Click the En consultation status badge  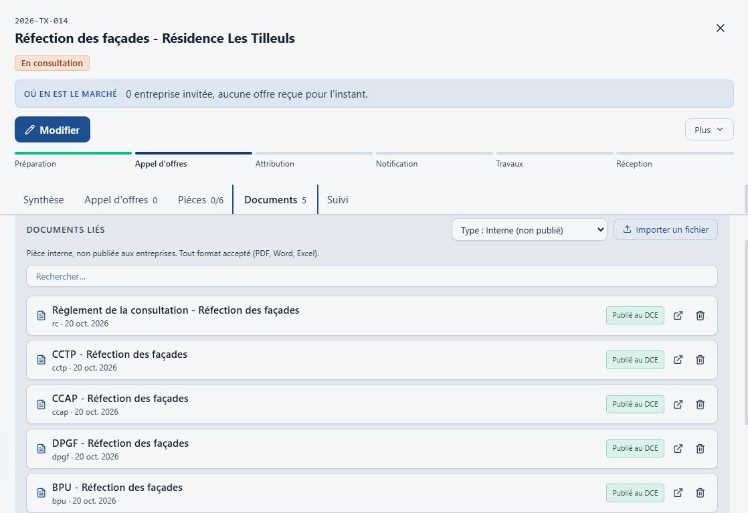click(x=52, y=63)
